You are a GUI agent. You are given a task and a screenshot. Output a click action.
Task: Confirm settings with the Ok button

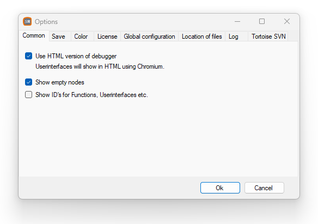click(220, 187)
